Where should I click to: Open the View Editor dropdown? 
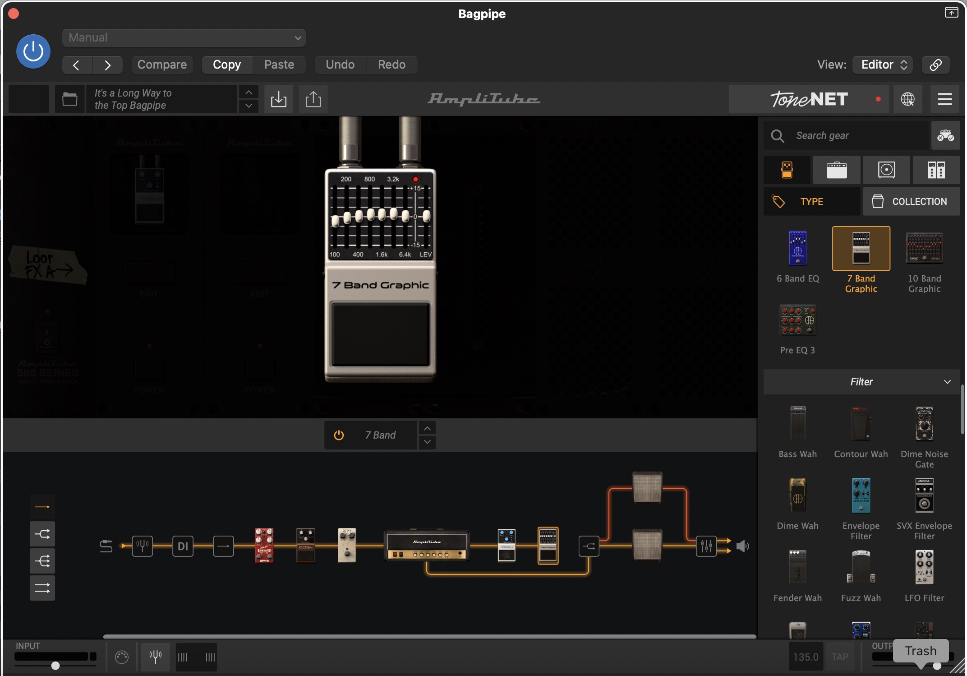point(883,65)
